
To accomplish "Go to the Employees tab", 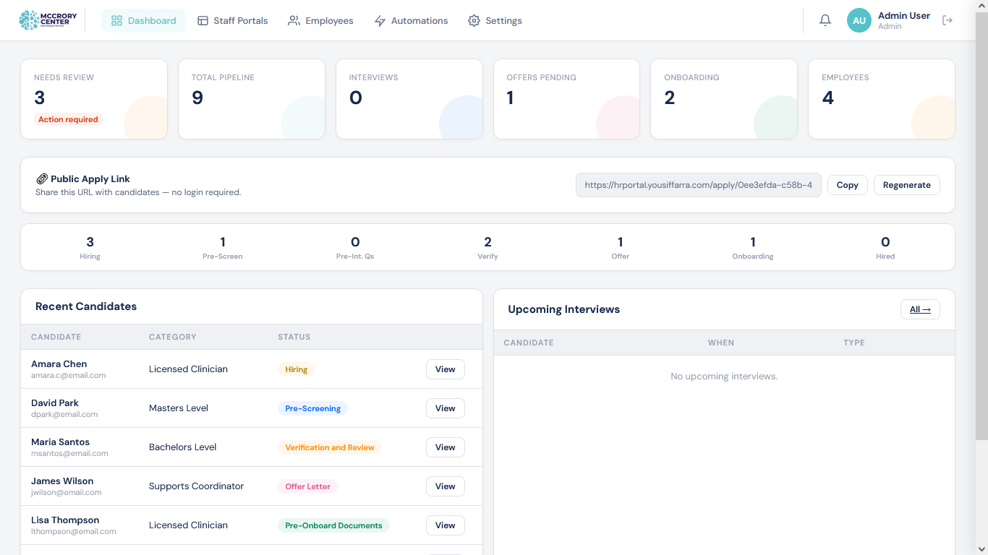I will click(x=320, y=20).
